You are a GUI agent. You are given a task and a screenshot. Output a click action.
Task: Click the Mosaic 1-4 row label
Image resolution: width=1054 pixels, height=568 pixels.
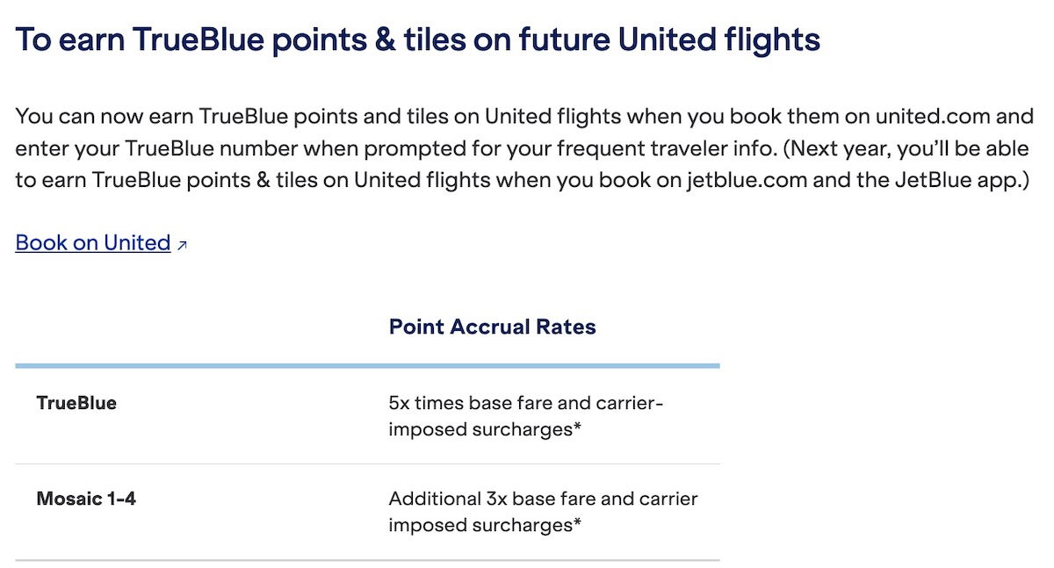(86, 500)
